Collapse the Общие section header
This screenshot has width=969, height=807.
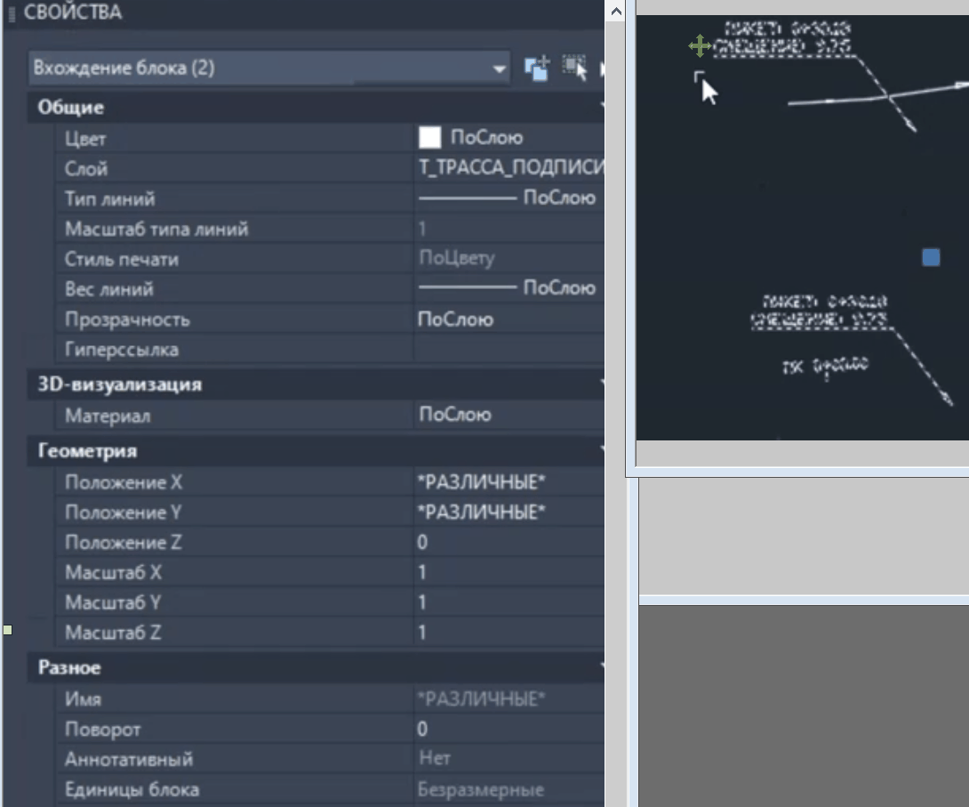(71, 108)
